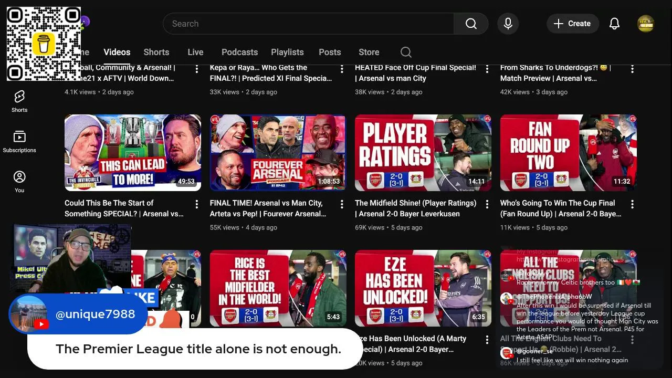
Task: Click the Create button
Action: coord(572,24)
